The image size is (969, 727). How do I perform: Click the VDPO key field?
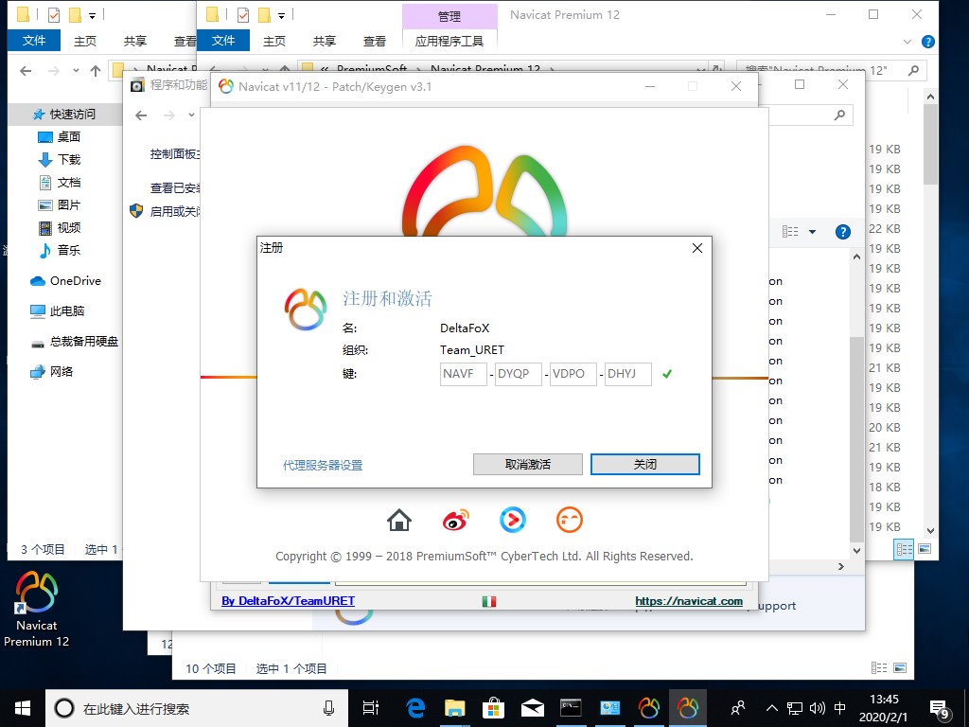click(x=573, y=374)
